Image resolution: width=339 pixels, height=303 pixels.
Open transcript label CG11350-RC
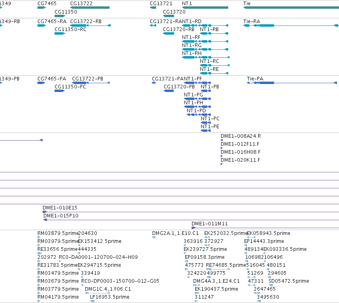point(71,29)
